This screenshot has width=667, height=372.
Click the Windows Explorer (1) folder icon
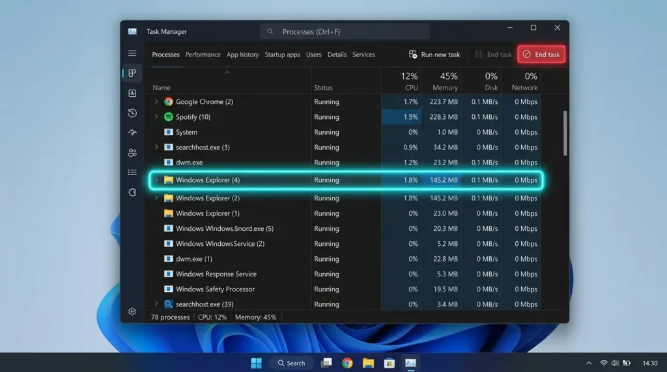tap(169, 213)
